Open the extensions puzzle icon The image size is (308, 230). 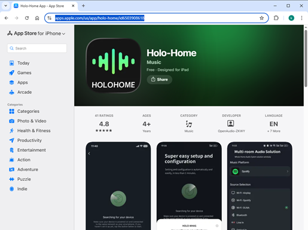coord(276,18)
